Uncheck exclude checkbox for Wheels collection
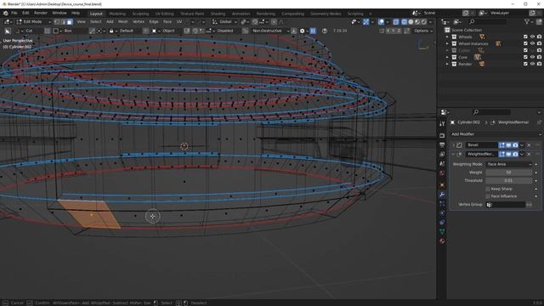Screen dimensions: 544x306 click(525, 37)
